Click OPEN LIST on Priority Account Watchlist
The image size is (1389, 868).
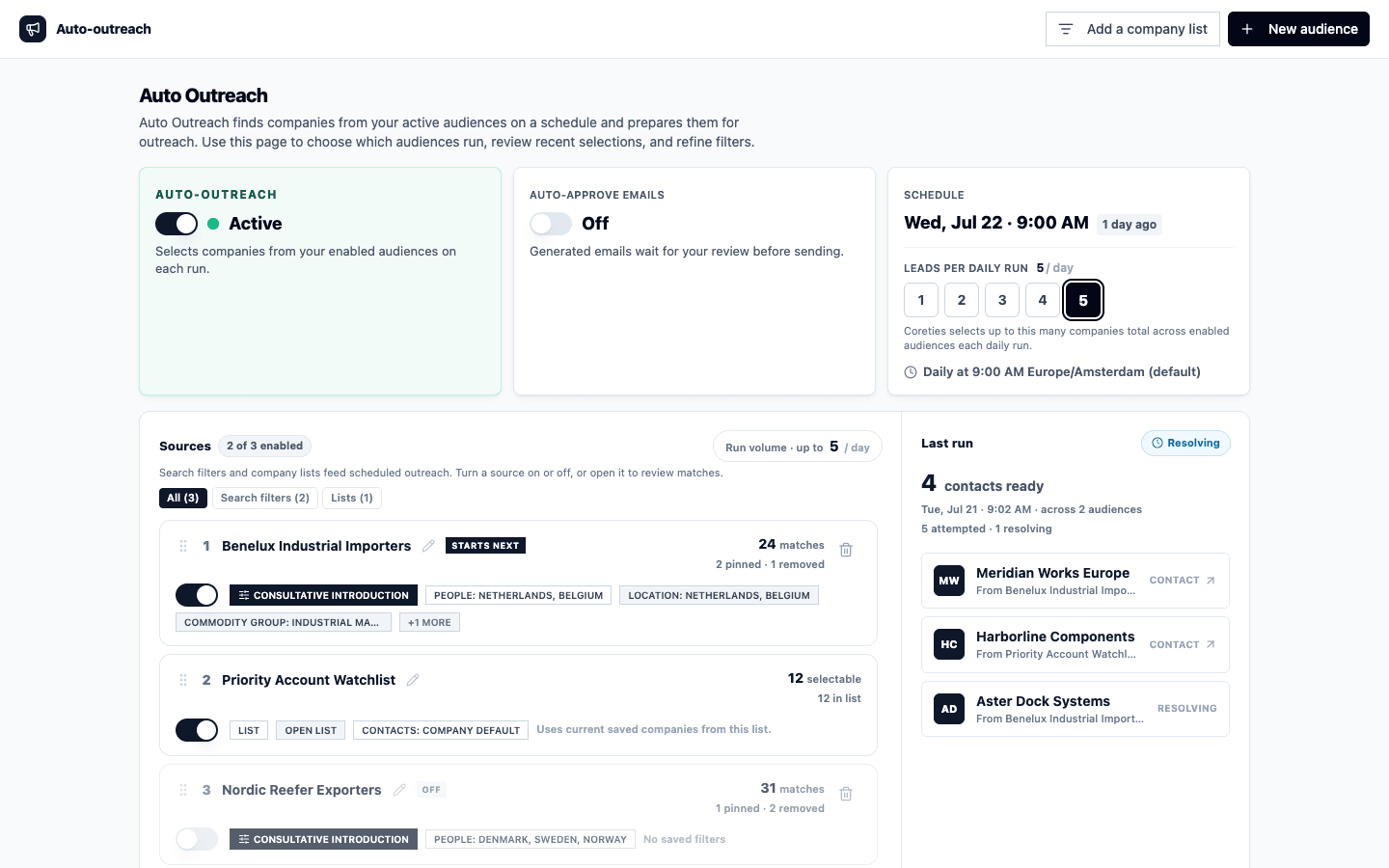[x=311, y=730]
